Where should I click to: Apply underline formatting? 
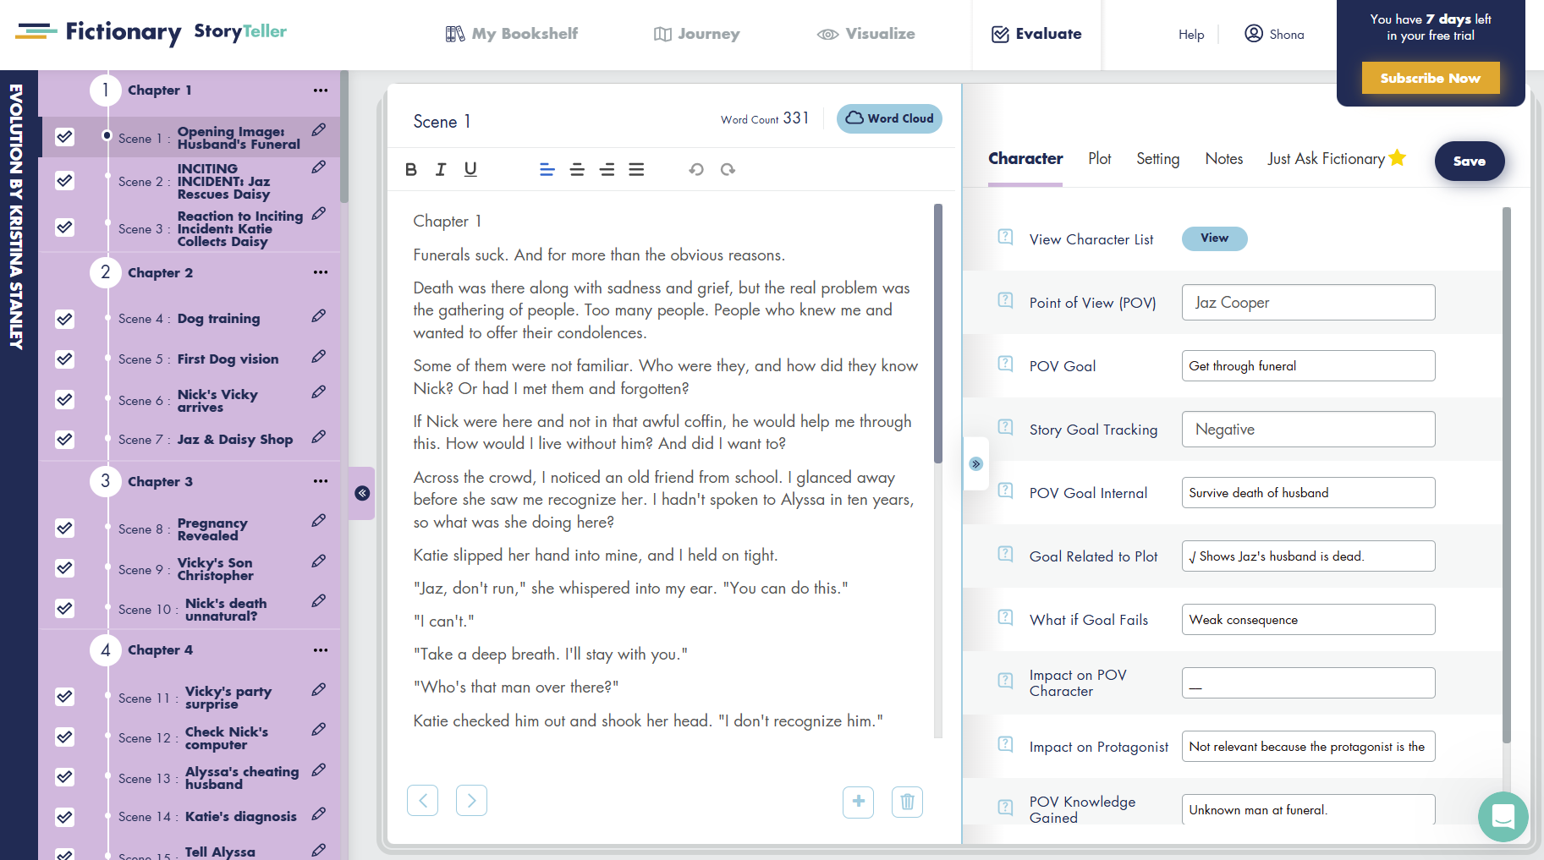coord(470,169)
